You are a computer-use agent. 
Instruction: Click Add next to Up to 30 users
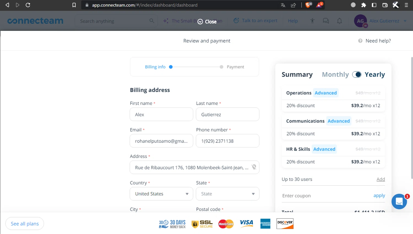[381, 179]
